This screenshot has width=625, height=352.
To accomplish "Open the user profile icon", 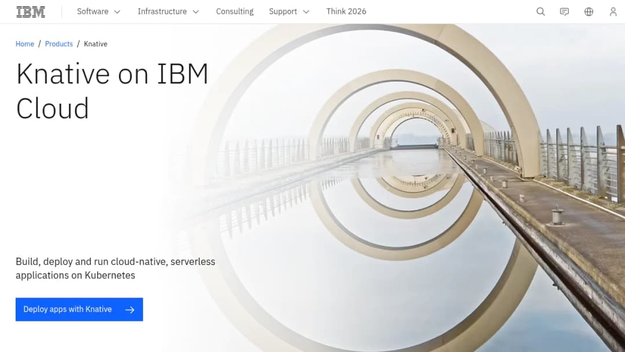I will [x=613, y=12].
